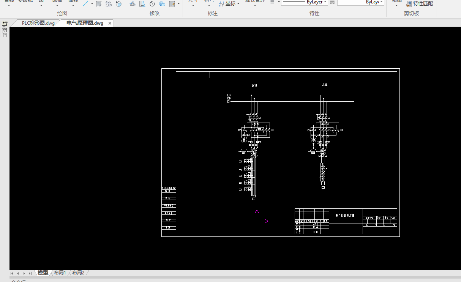
Task: Click the side panel icon at top left
Action: (x=5, y=24)
